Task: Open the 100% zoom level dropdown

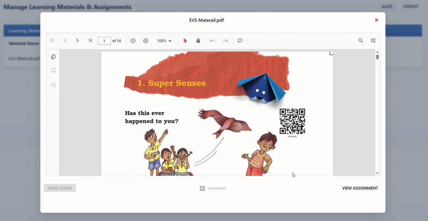Action: coord(164,40)
